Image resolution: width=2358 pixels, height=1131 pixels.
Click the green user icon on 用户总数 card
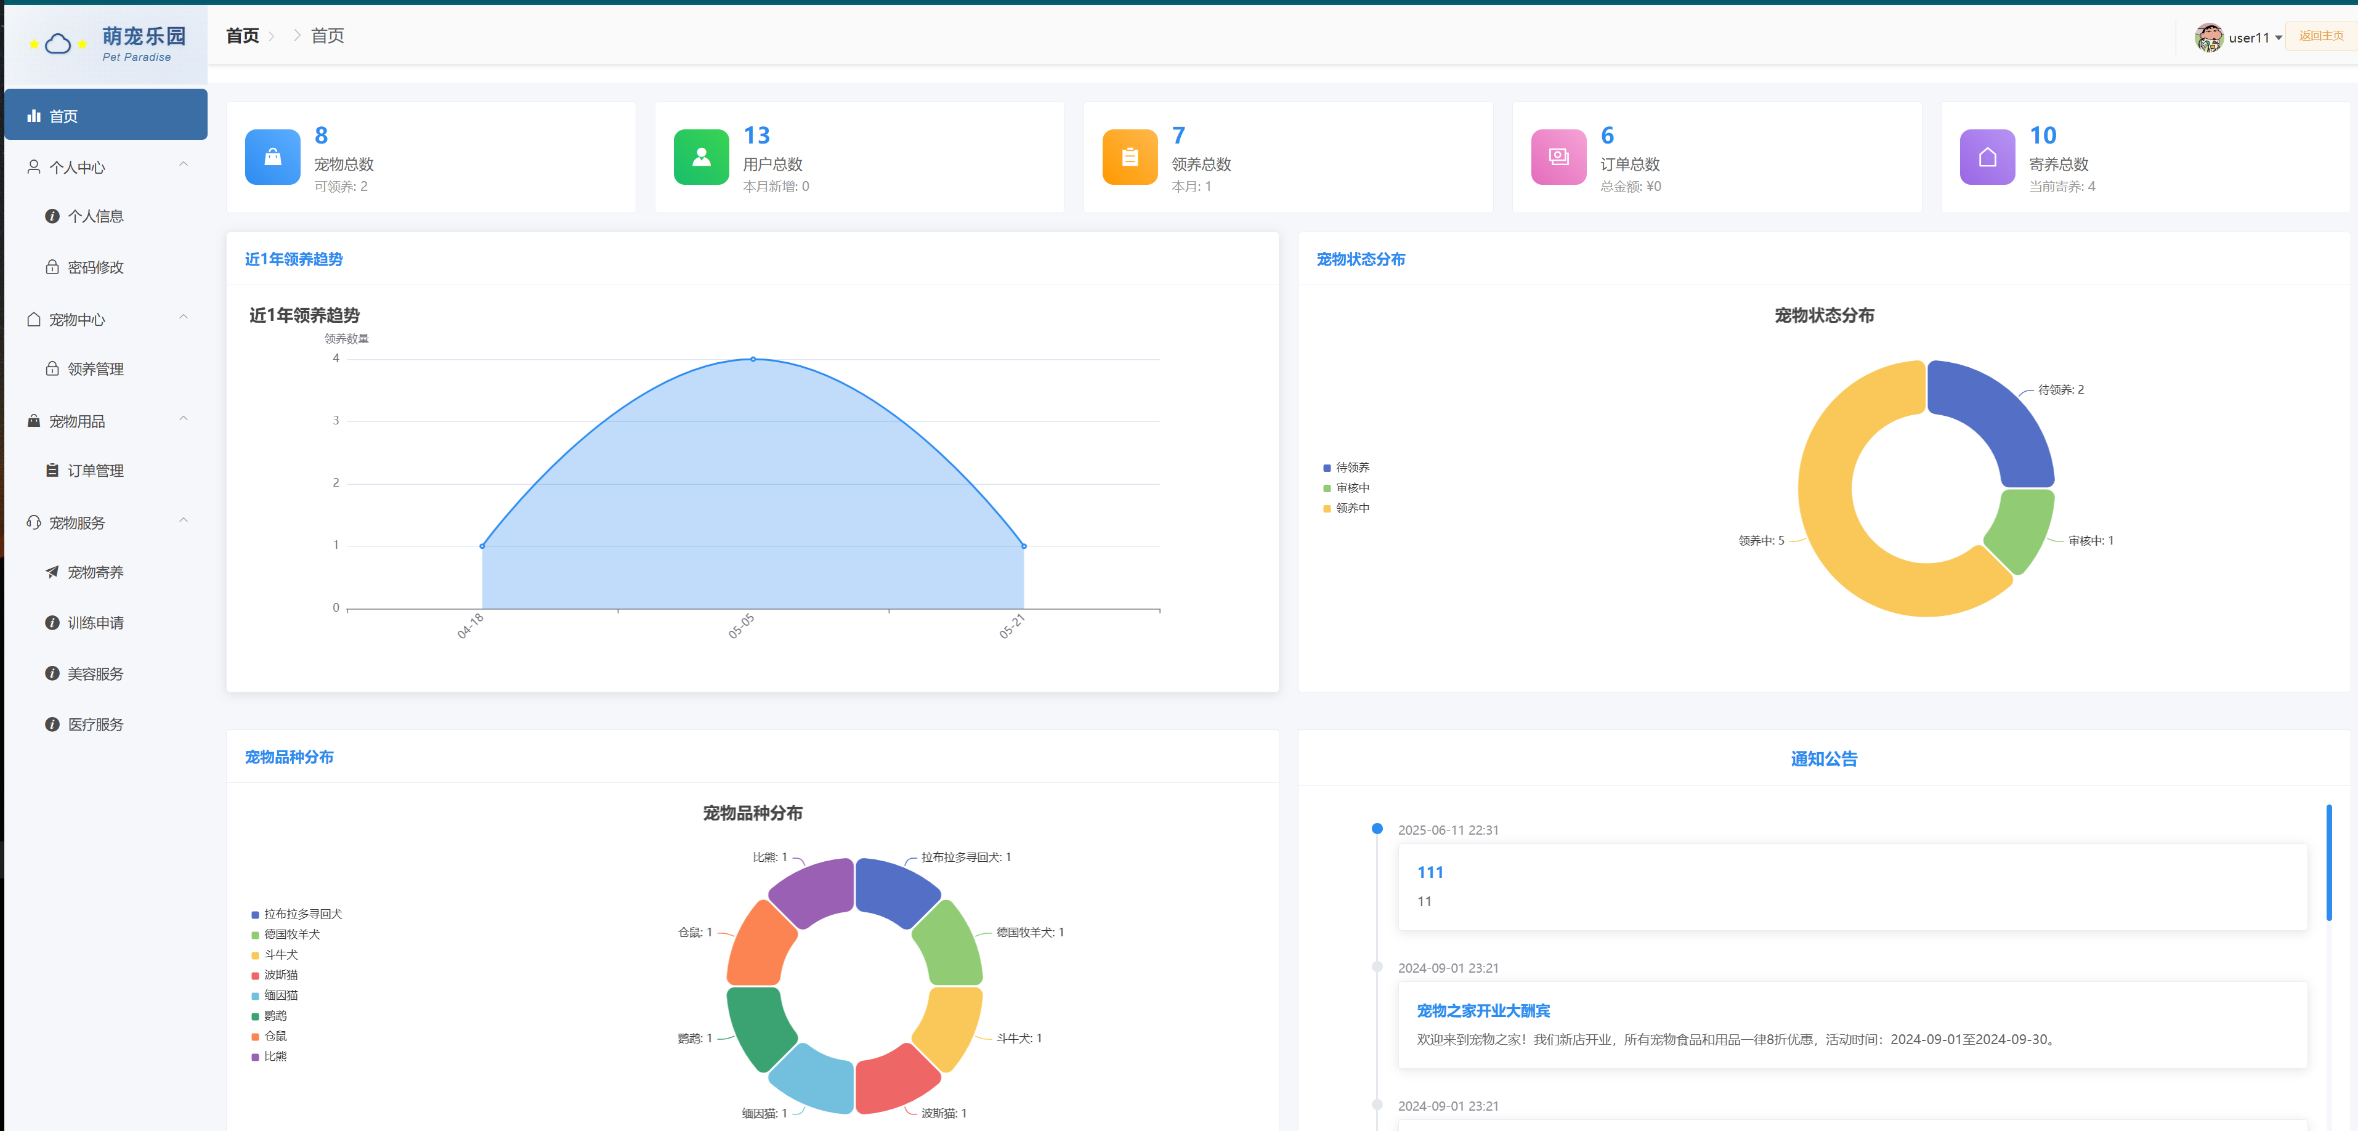tap(701, 156)
